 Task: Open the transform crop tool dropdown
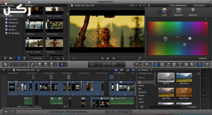pos(75,58)
